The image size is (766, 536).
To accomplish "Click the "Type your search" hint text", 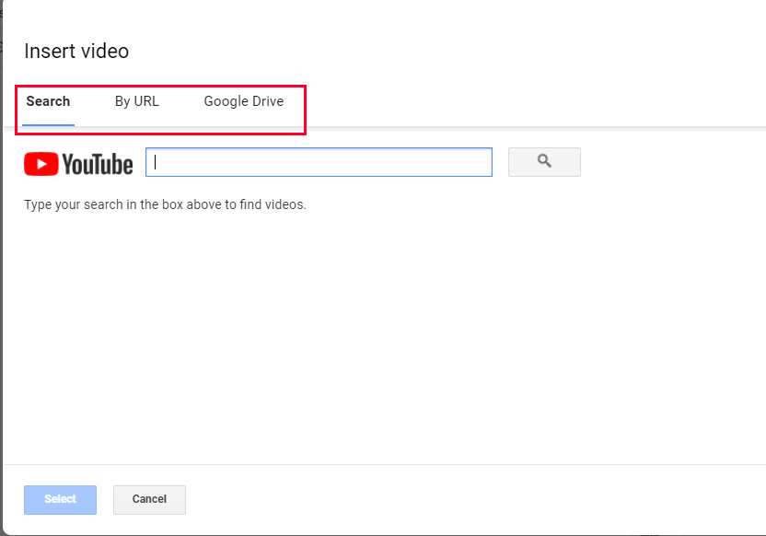I will (x=165, y=204).
